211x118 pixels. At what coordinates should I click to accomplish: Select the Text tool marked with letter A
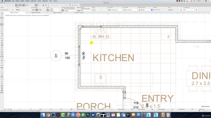tap(2, 63)
